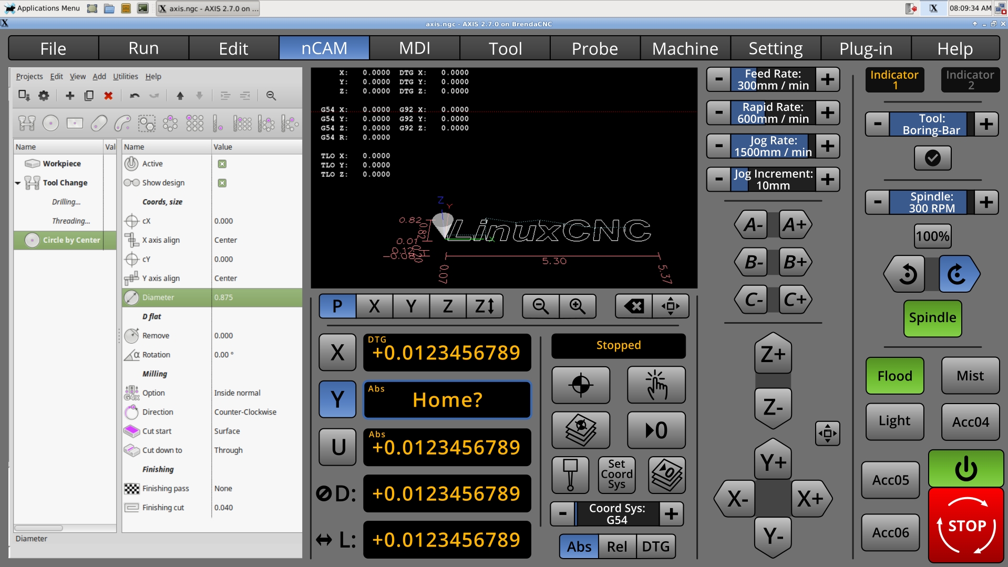Click the zoom-out magnifier in nCAM toolbar
The image size is (1008, 567).
point(271,96)
